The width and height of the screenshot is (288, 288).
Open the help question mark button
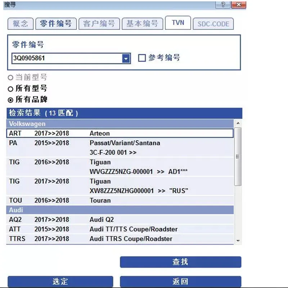(223, 5)
